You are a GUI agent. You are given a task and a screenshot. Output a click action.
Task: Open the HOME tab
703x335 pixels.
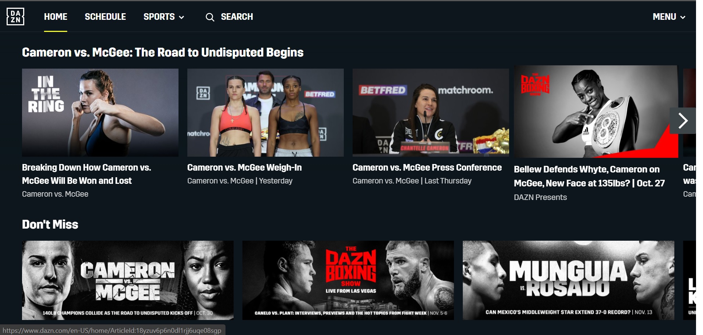55,17
